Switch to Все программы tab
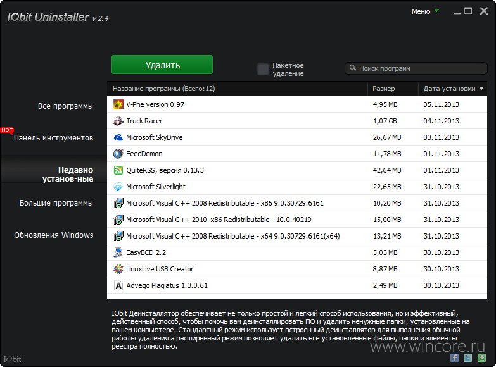The height and width of the screenshot is (367, 496). coord(65,106)
